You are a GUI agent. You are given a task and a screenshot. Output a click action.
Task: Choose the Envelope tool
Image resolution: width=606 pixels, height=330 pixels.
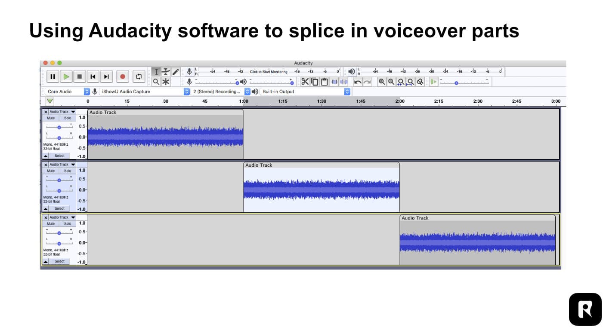[x=166, y=72]
